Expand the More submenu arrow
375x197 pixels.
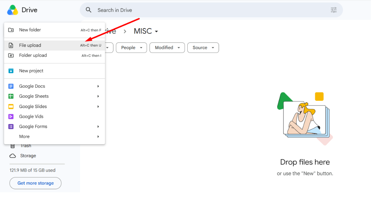(98, 137)
